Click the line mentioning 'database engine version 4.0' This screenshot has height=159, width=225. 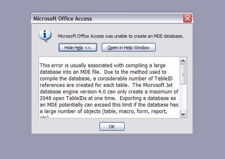pos(109,92)
